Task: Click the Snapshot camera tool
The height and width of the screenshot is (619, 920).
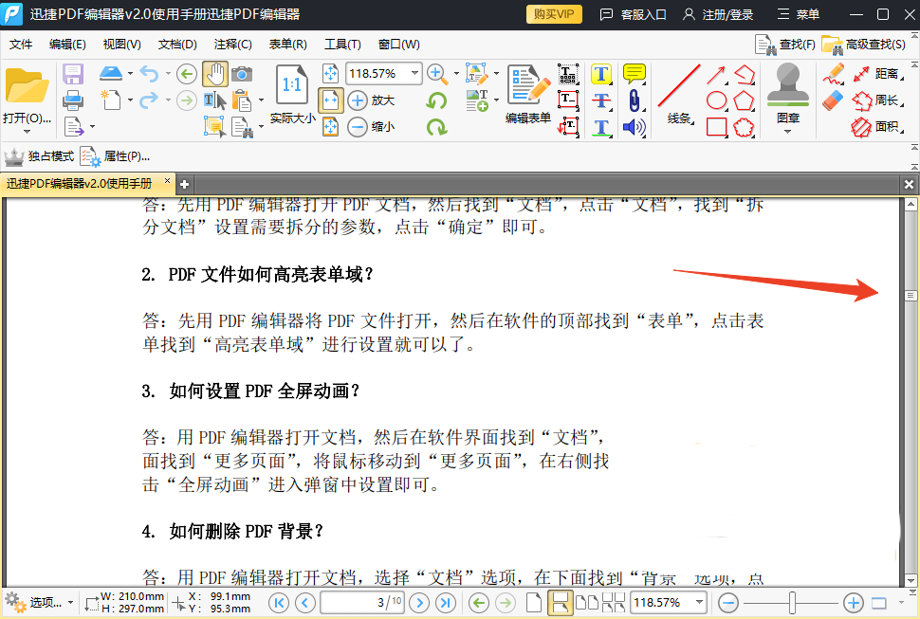Action: [242, 74]
